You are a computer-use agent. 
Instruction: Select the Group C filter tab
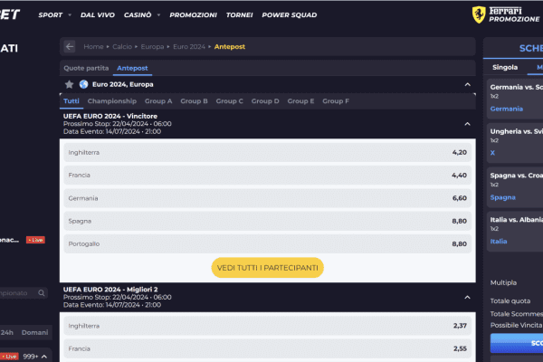tap(229, 100)
